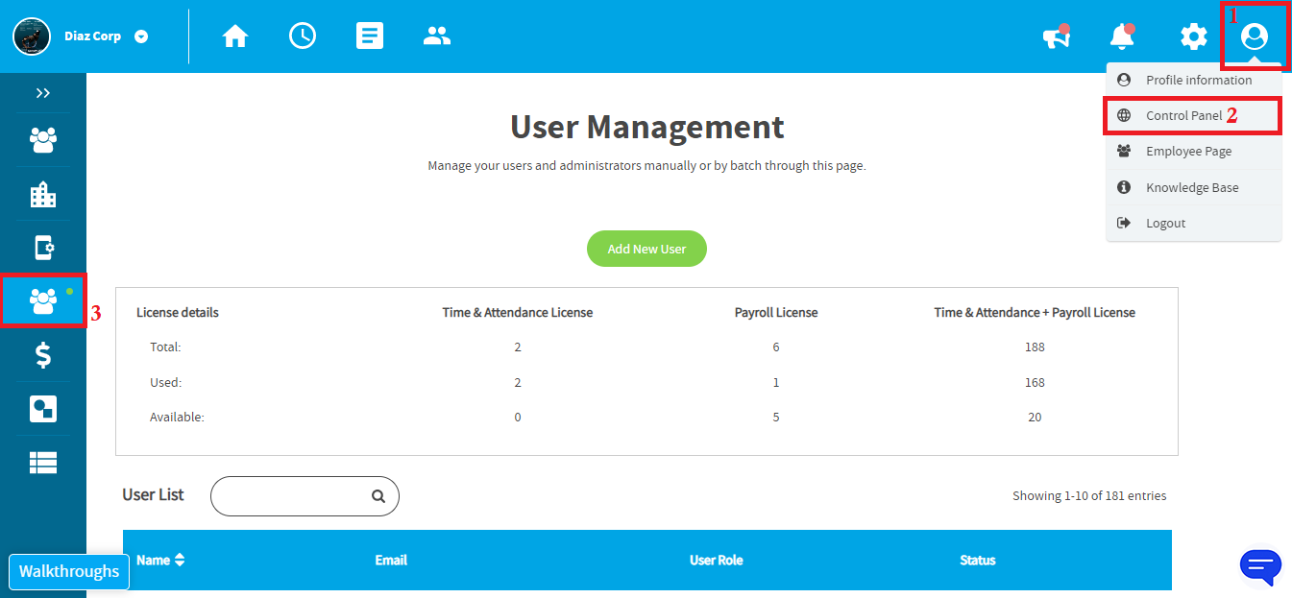Open the document reports icon in top bar
The width and height of the screenshot is (1292, 598).
pyautogui.click(x=370, y=36)
